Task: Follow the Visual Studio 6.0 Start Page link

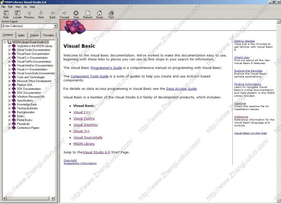Action: click(x=96, y=152)
